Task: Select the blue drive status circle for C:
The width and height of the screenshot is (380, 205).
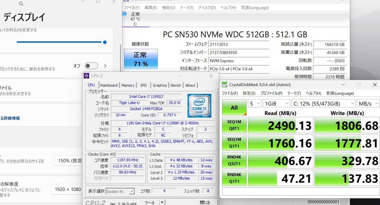Action: click(124, 14)
